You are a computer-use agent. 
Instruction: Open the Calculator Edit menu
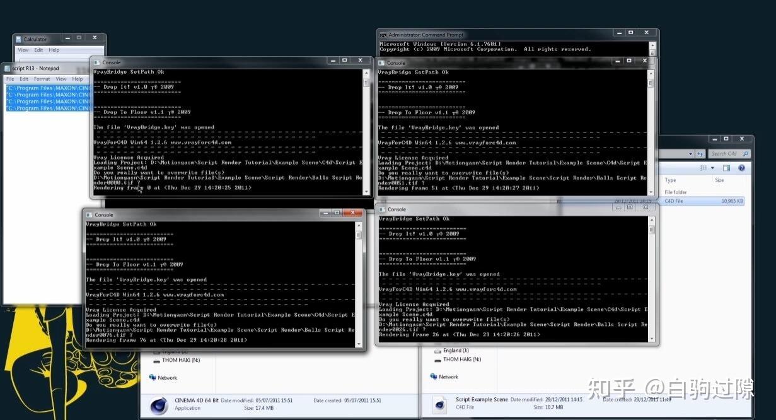pos(39,50)
